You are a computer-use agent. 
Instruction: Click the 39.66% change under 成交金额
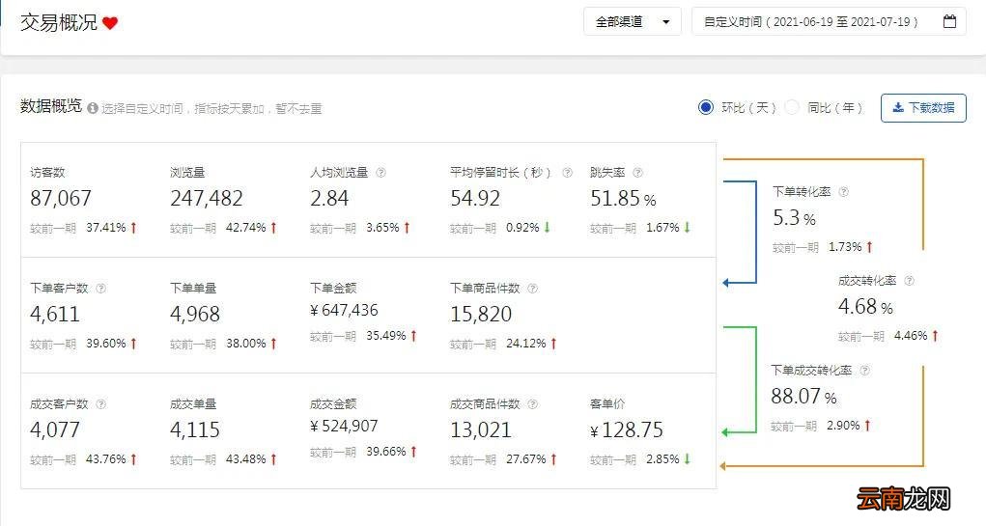392,452
